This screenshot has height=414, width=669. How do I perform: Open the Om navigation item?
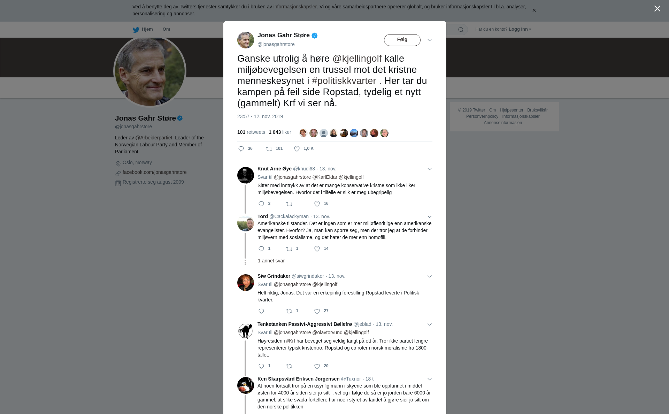point(166,29)
